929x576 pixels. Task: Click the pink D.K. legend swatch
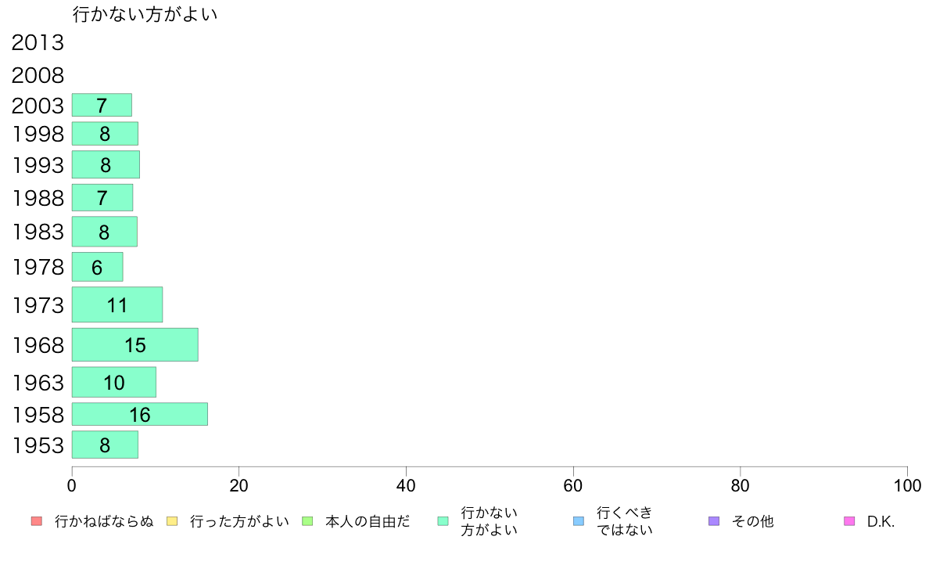pos(849,521)
